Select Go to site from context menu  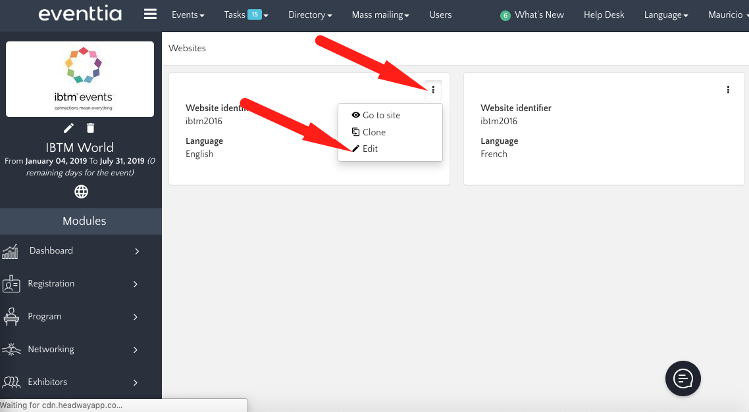click(x=381, y=115)
